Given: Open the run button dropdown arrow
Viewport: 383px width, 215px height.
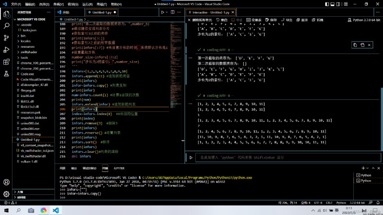Looking at the screenshot, I should coord(167,12).
